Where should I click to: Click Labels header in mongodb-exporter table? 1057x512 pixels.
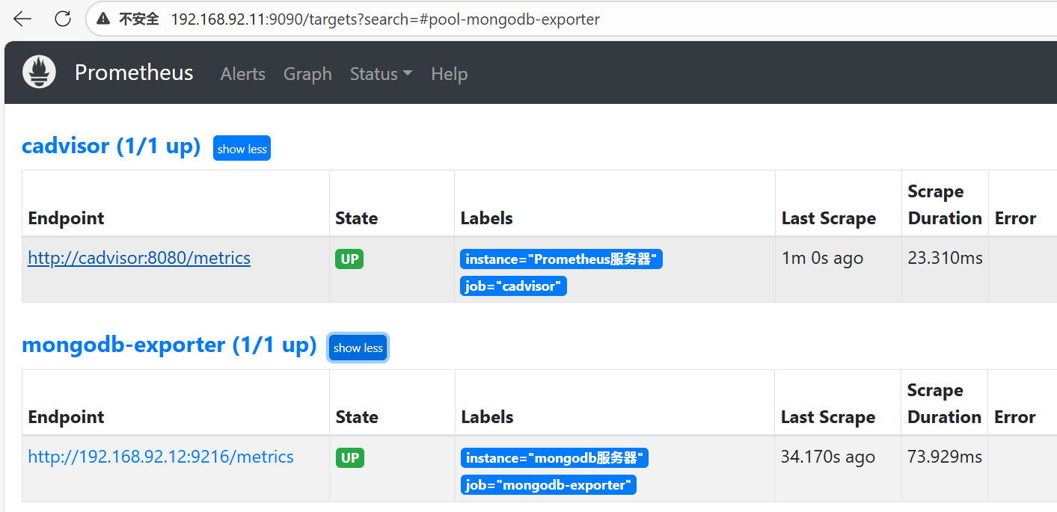(487, 417)
